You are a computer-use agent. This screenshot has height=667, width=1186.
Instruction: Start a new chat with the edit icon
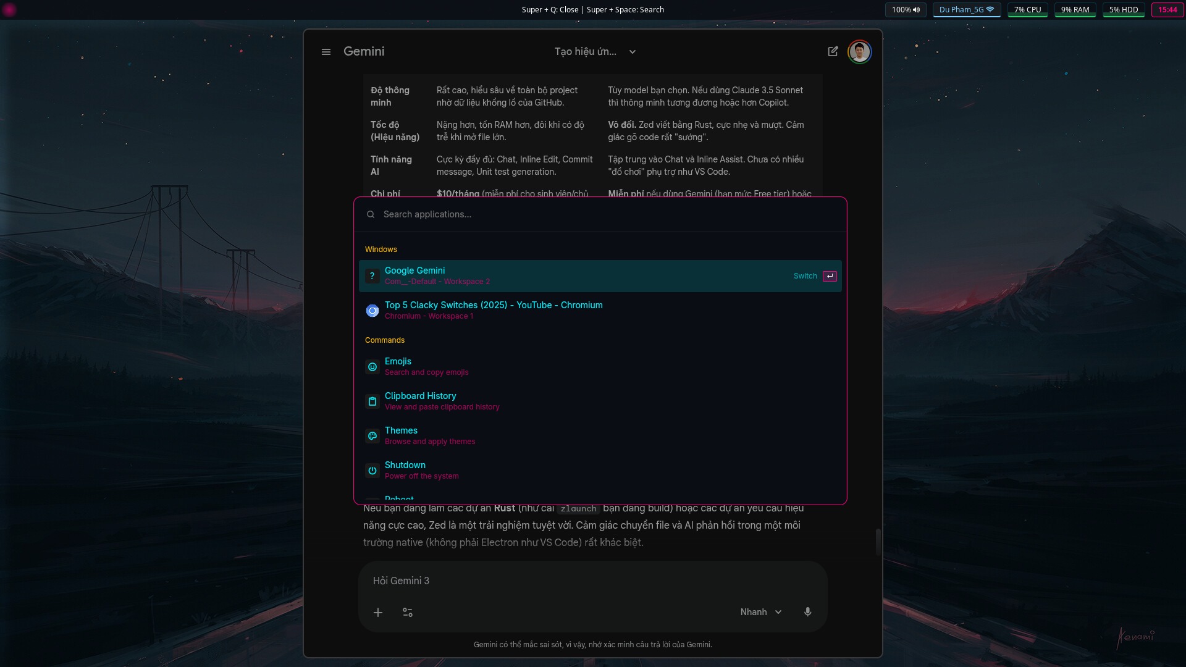(833, 51)
